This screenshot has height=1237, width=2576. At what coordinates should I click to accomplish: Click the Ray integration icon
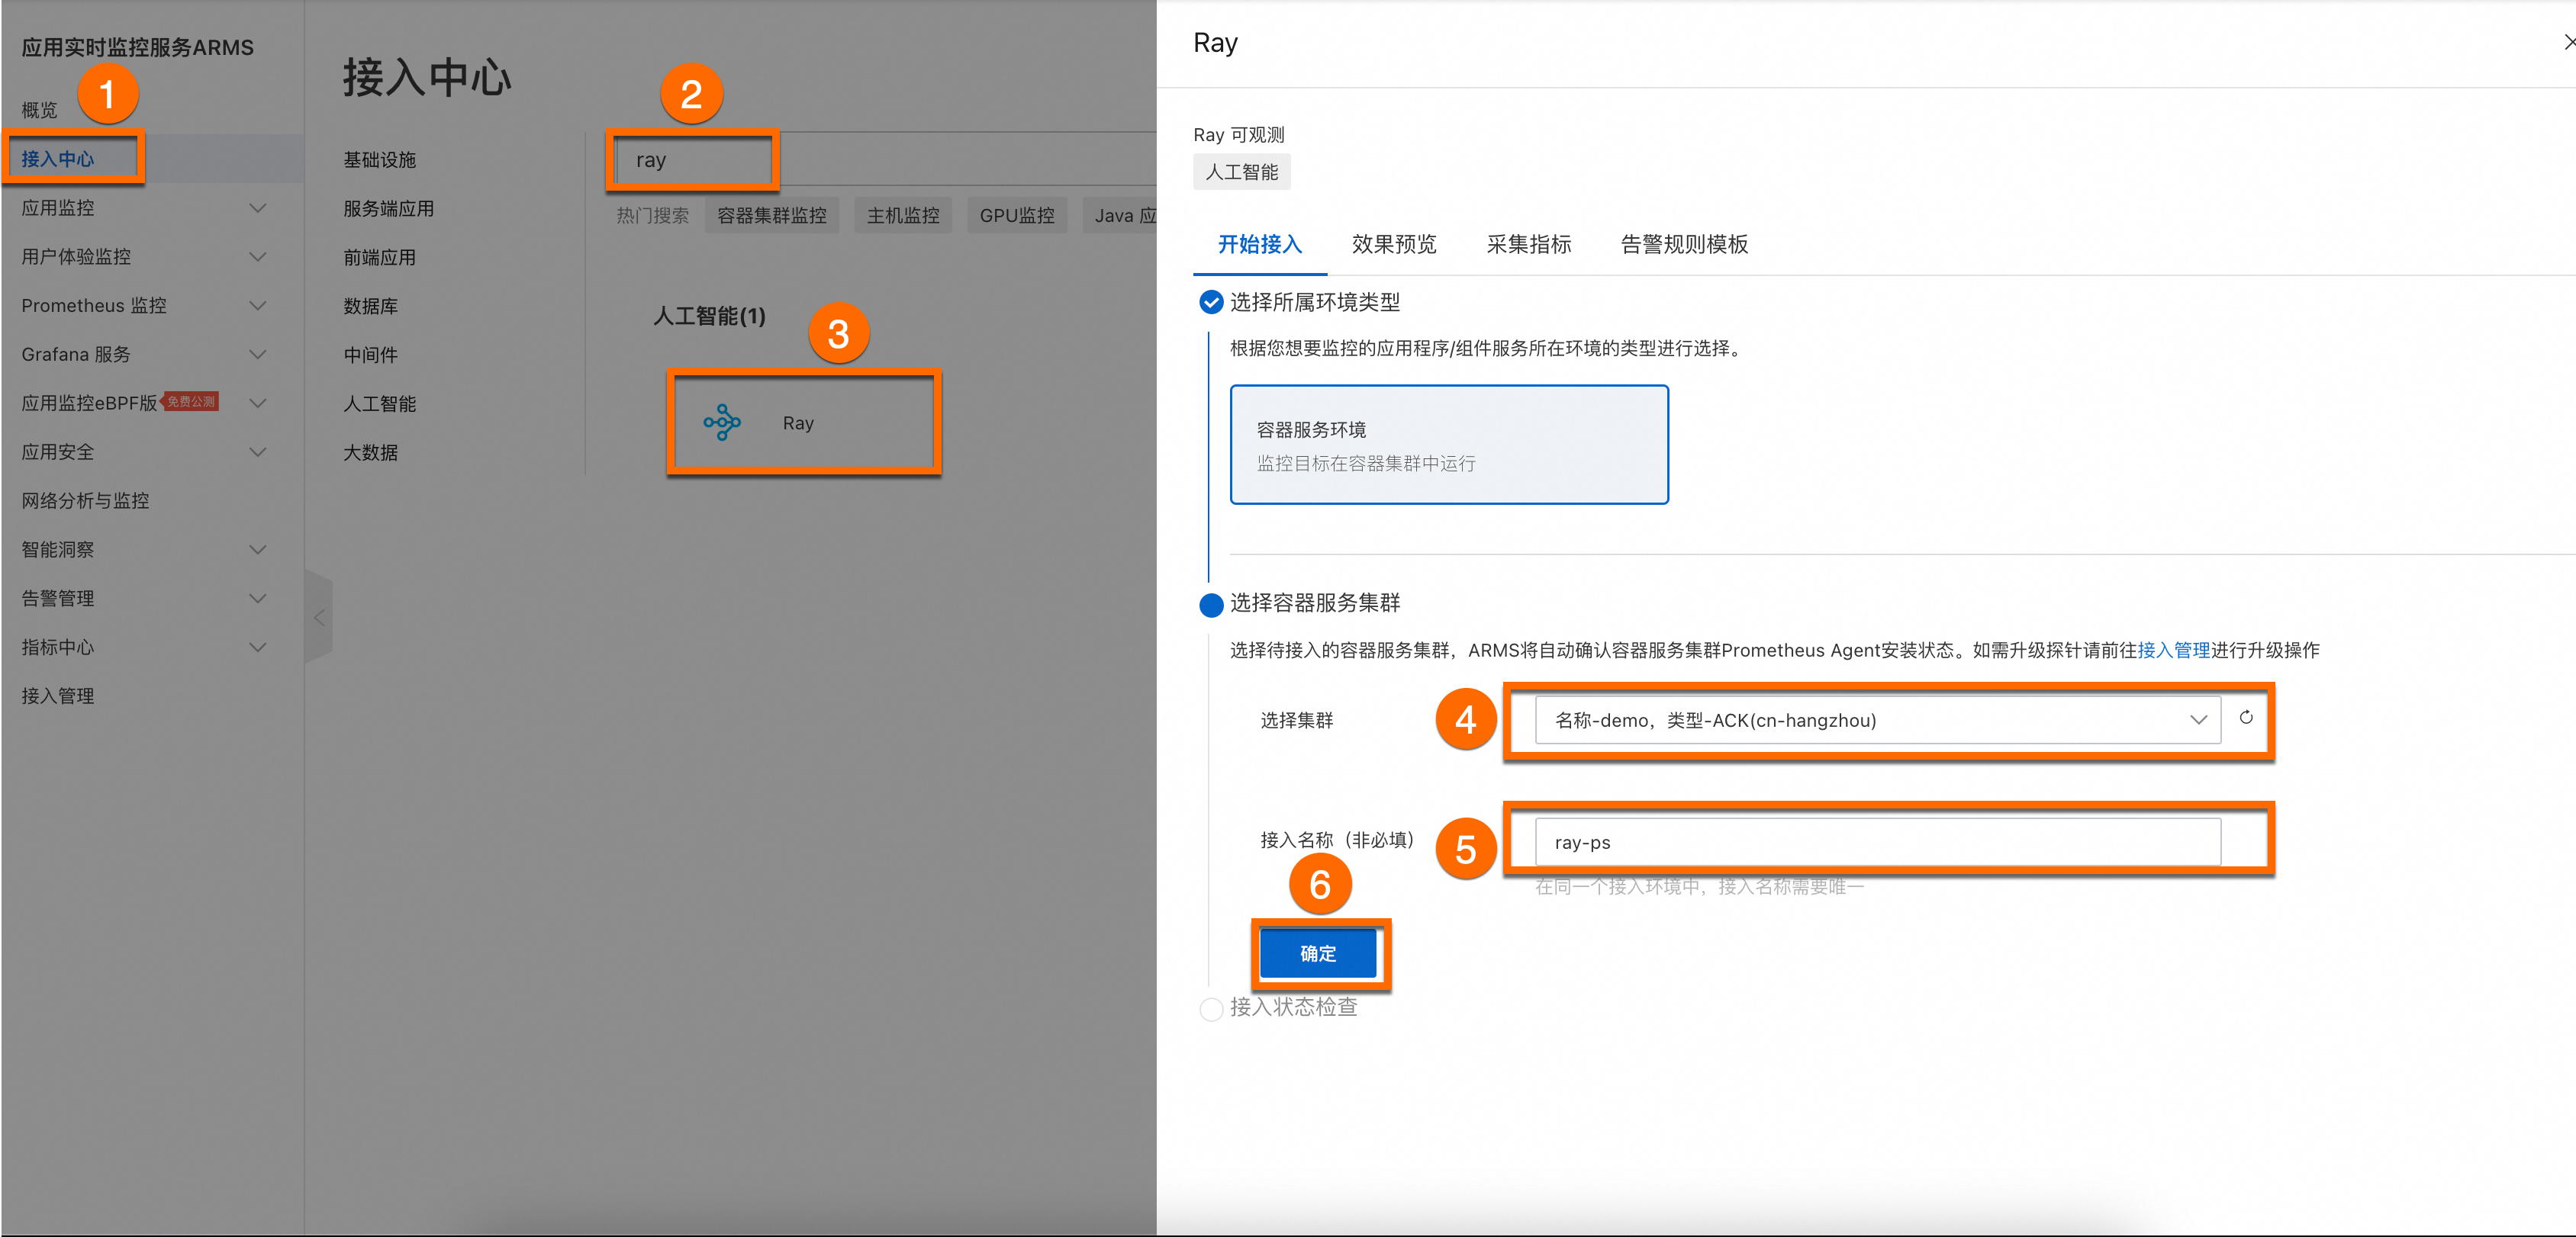click(721, 422)
